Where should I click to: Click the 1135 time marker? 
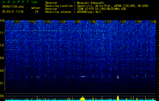77,22
